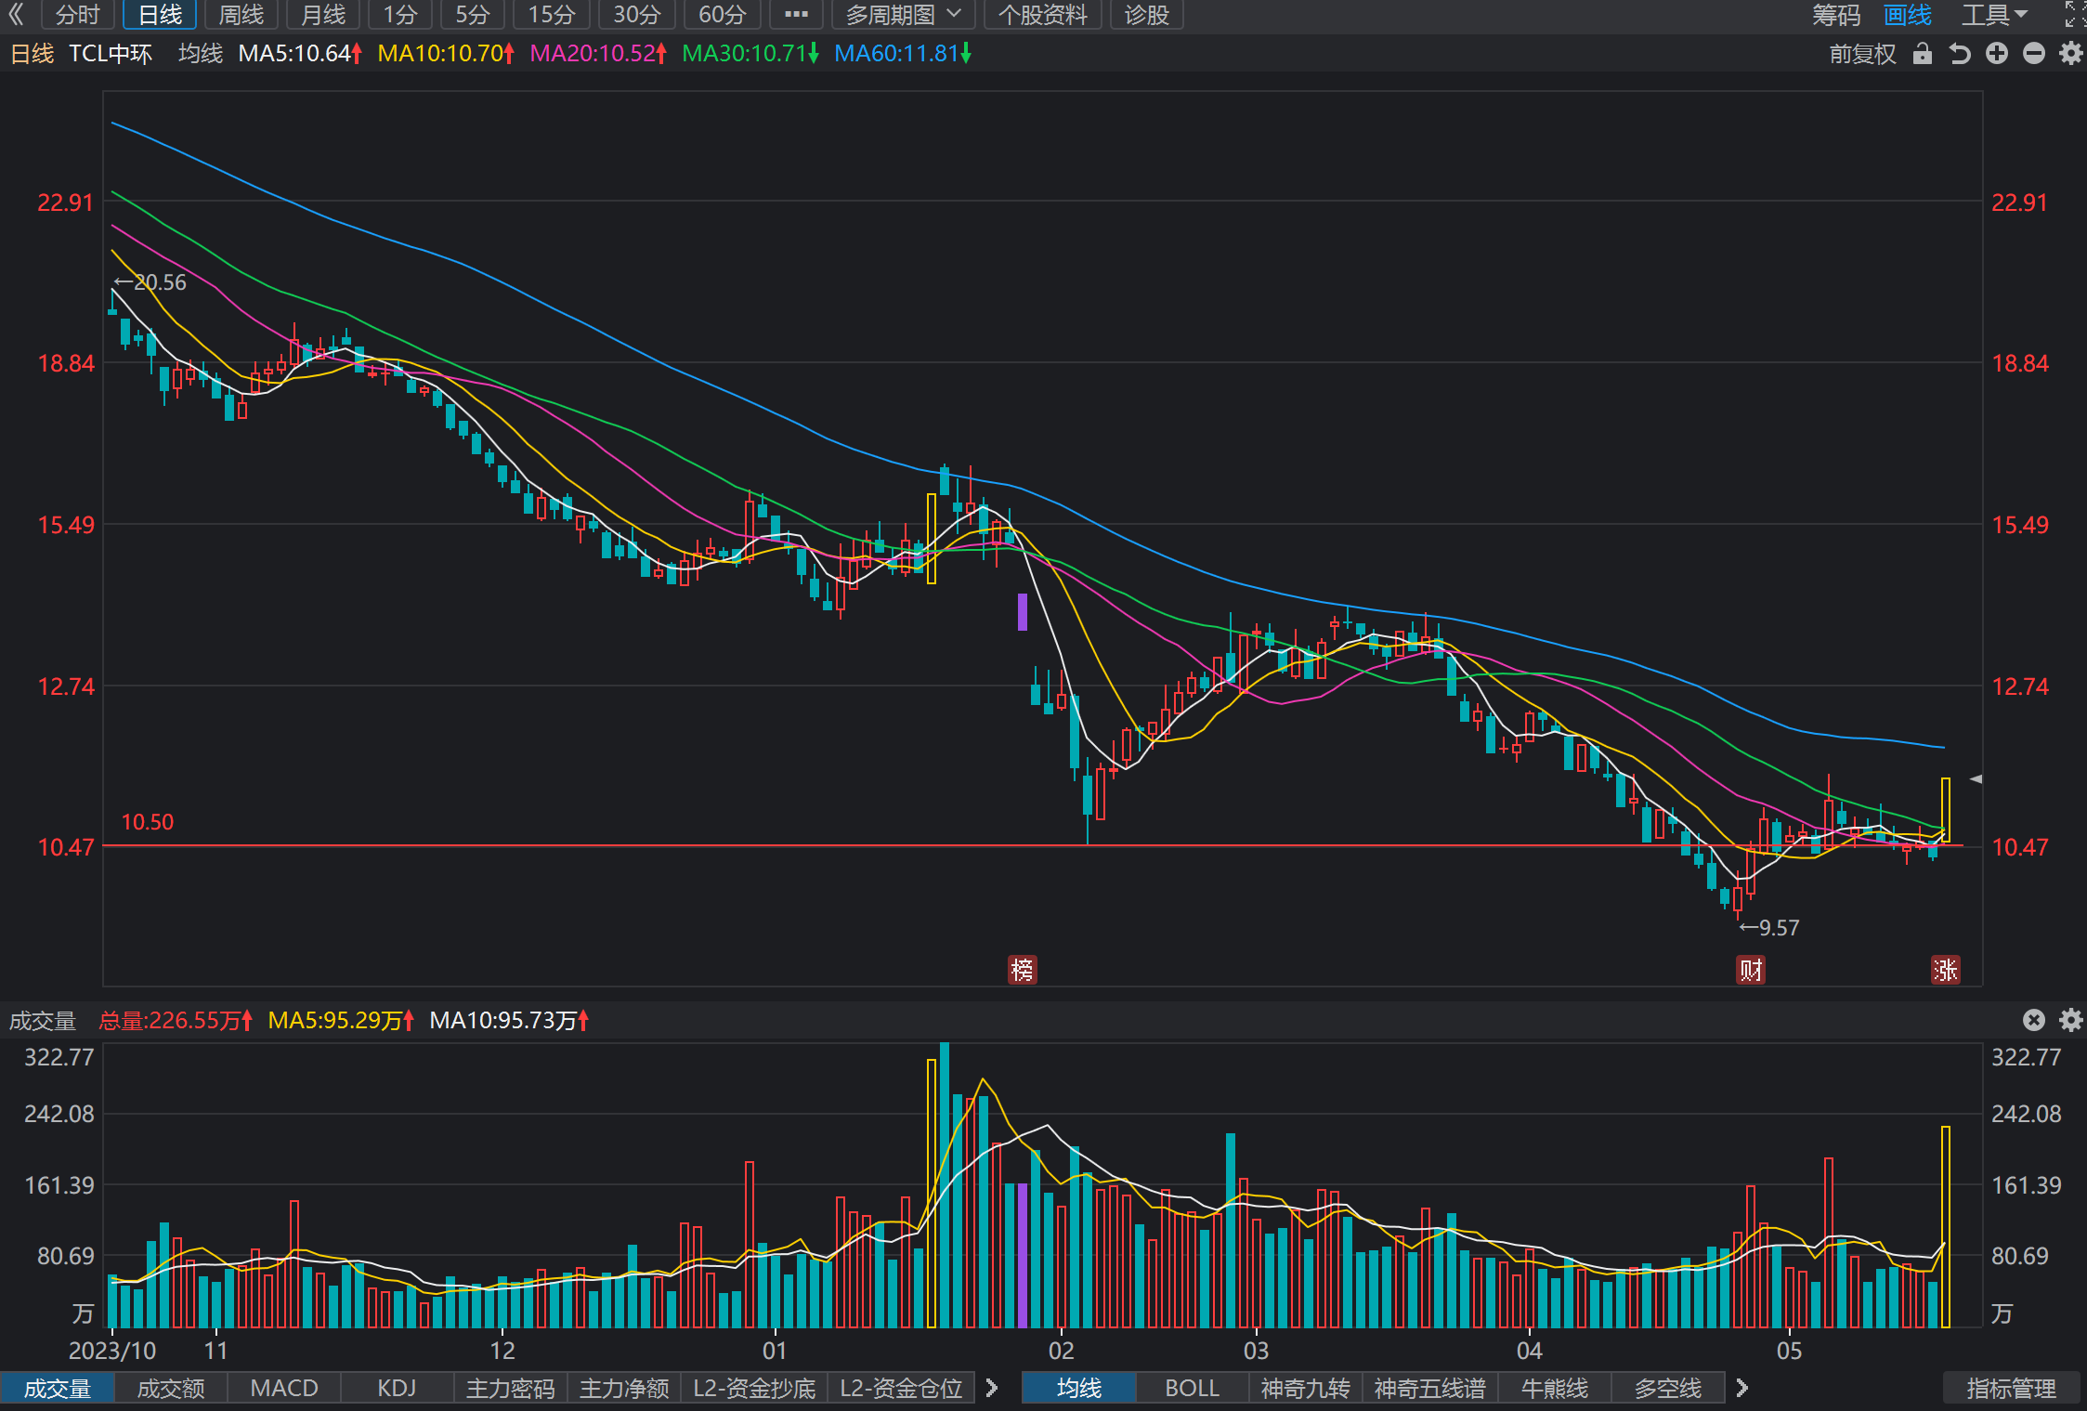Click the back double-chevron icon

pos(16,14)
